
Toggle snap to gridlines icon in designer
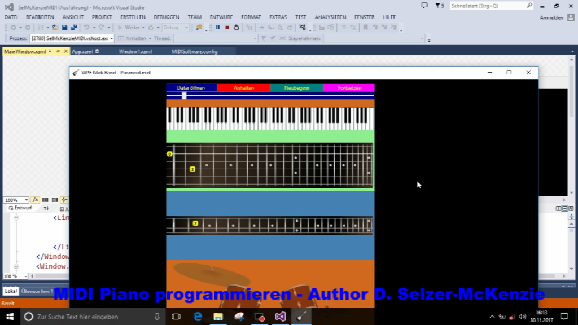(x=55, y=200)
